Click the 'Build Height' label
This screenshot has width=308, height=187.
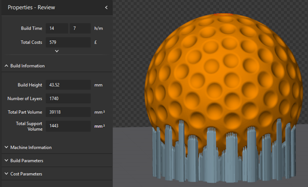pyautogui.click(x=30, y=85)
